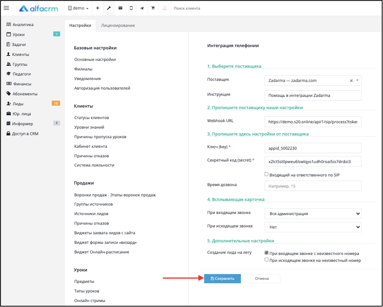Click the paper plane Telegram icon
This screenshot has width=383, height=307.
[x=142, y=8]
